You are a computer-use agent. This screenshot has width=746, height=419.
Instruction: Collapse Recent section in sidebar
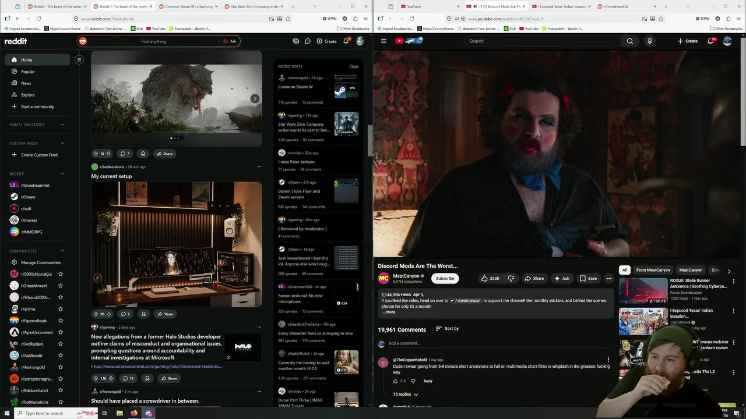pos(62,173)
